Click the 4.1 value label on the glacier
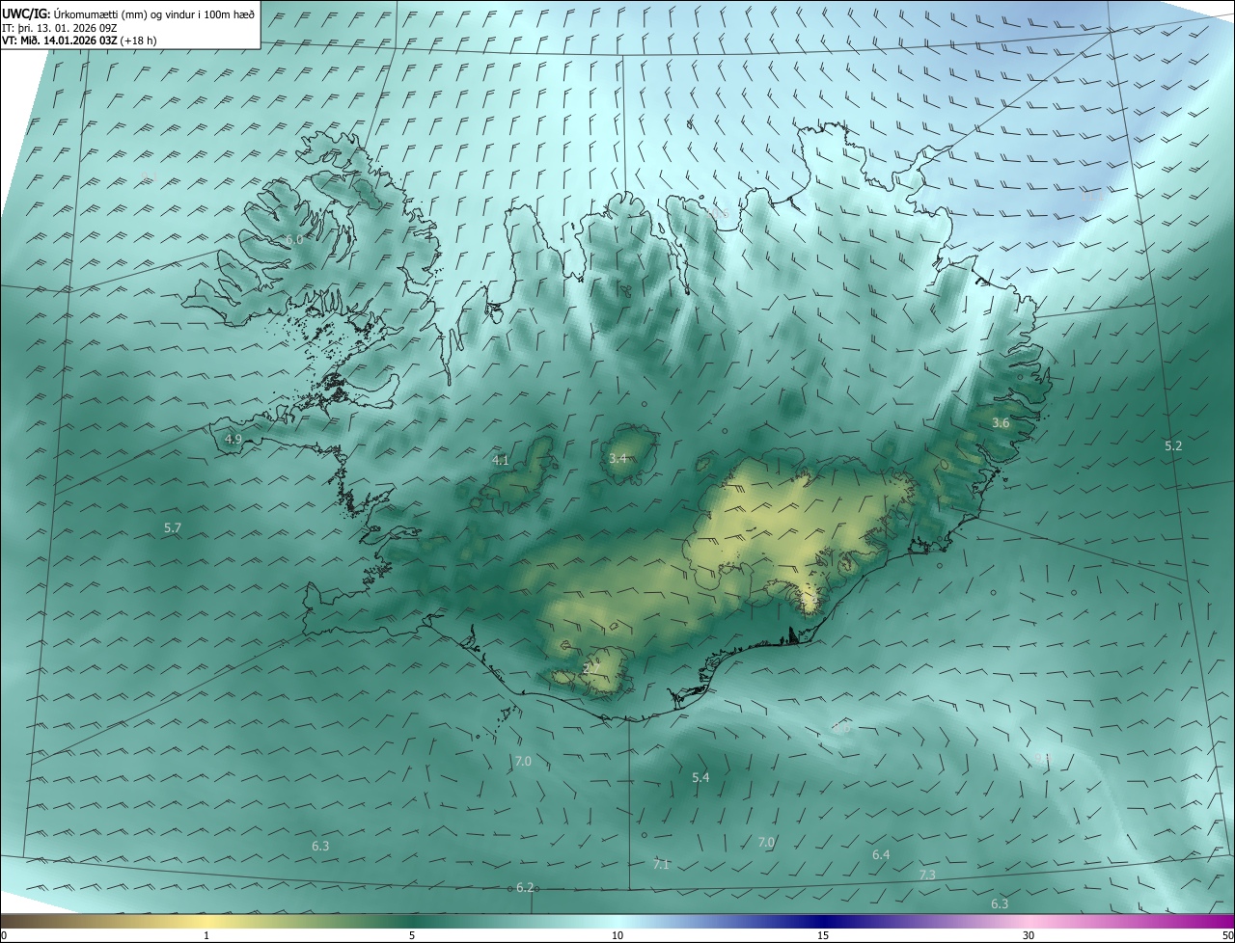The image size is (1235, 943). (500, 460)
